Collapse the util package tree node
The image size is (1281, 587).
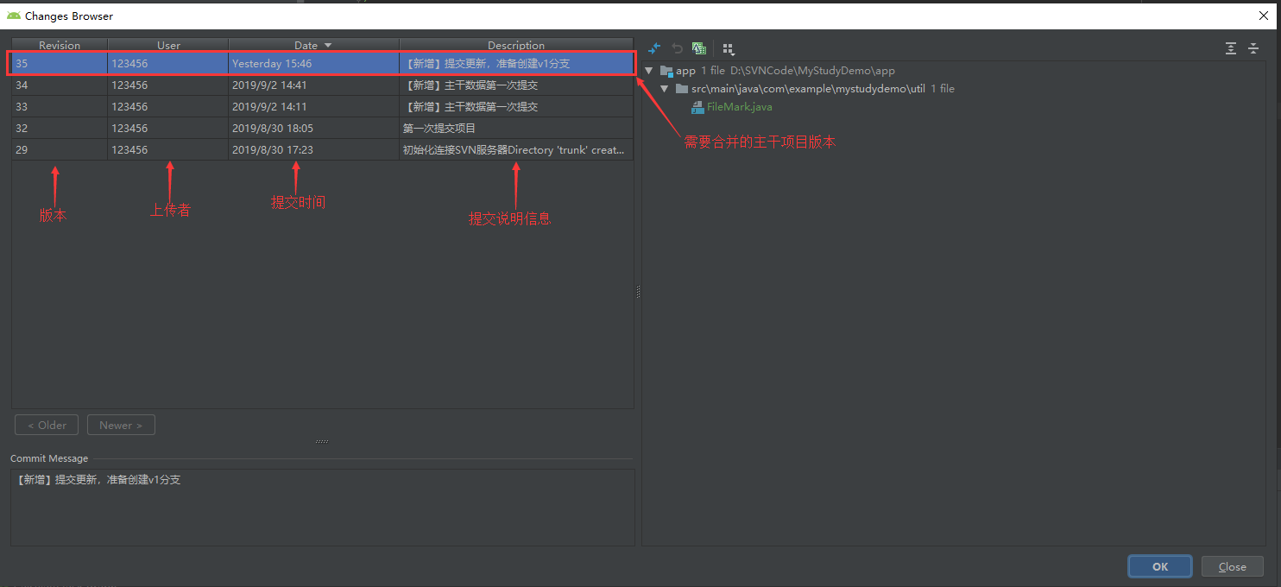coord(664,88)
